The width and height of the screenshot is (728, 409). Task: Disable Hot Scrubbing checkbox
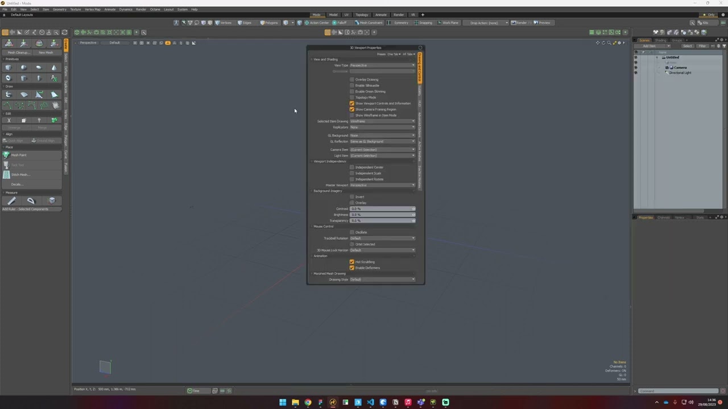click(351, 262)
